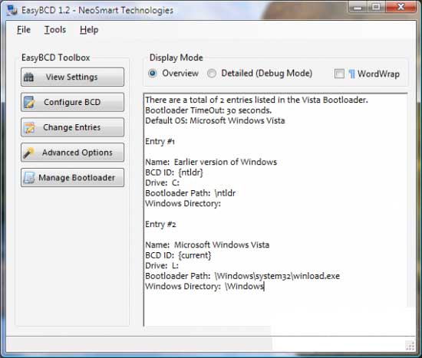Open the Configure BCD section
Screen dimensions: 422x358
72,102
